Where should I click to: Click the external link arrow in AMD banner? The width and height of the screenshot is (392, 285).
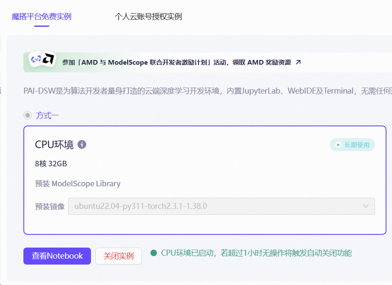[x=298, y=62]
